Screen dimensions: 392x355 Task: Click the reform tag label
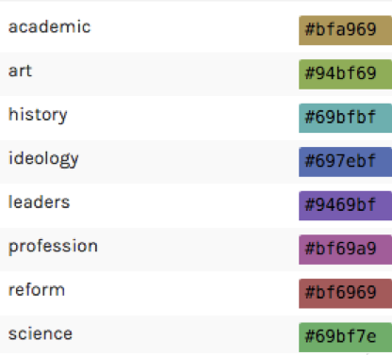pos(37,290)
